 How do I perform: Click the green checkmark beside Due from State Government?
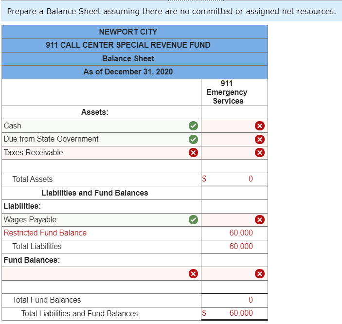click(x=193, y=139)
